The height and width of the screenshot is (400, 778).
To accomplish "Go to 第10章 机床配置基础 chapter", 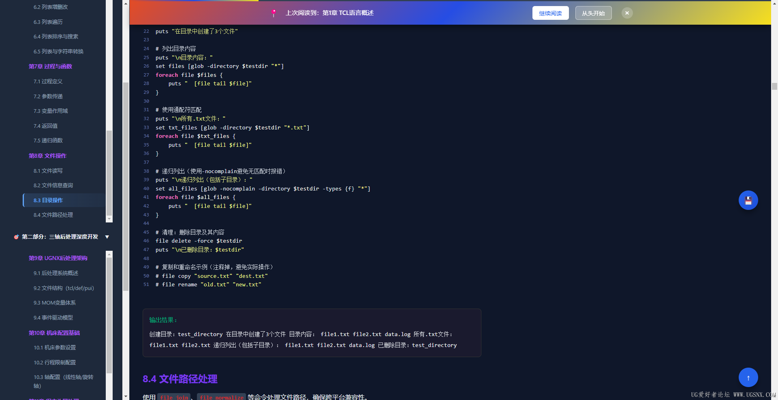I will tap(54, 333).
